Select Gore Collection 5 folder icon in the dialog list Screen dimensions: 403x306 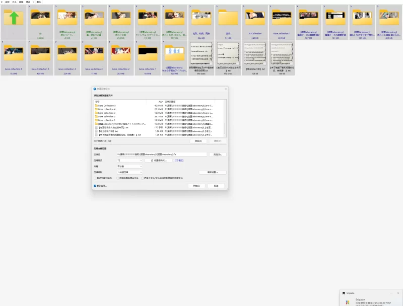click(x=96, y=105)
